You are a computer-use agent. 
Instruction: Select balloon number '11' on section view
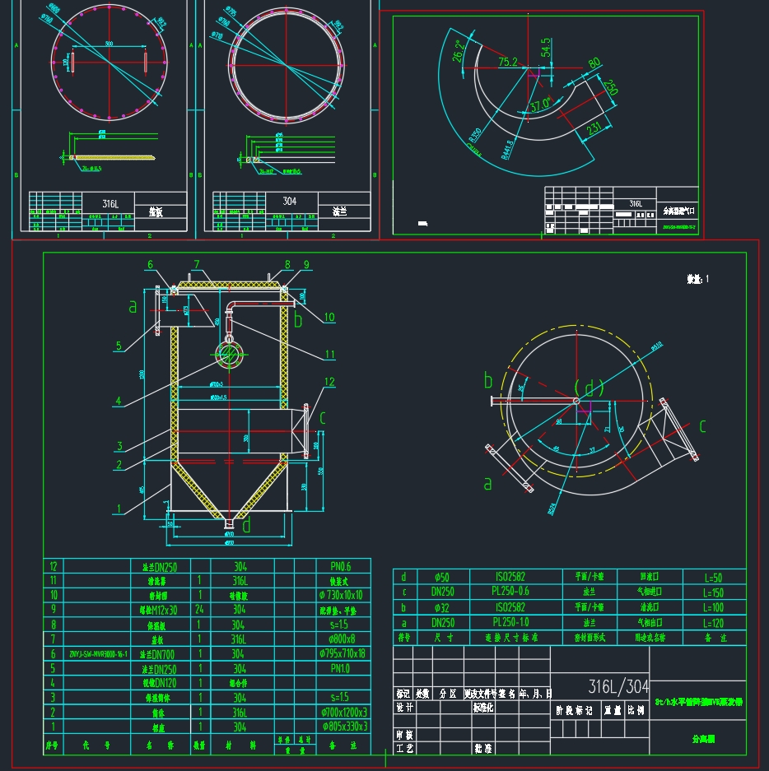pos(329,355)
